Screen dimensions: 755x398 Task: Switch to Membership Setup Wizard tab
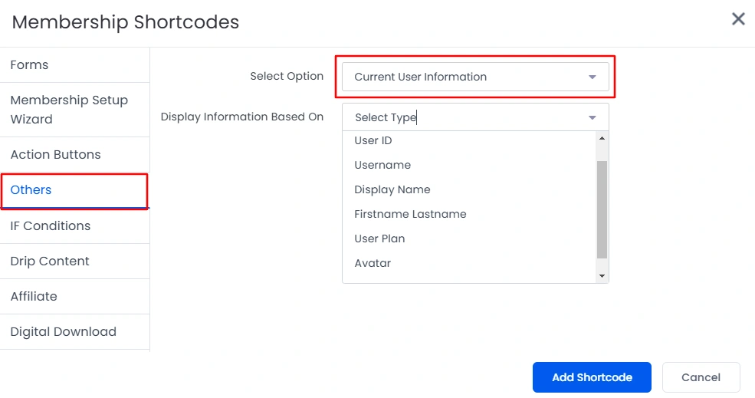click(x=74, y=110)
